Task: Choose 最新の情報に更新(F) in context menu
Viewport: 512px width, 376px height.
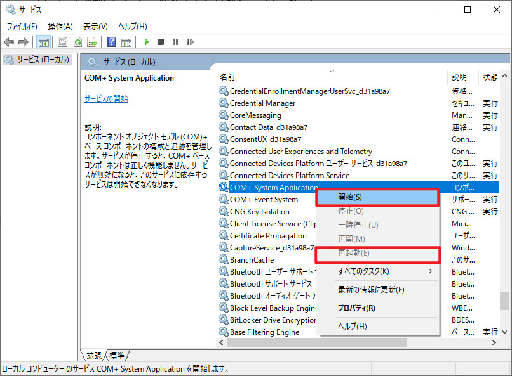Action: click(377, 290)
